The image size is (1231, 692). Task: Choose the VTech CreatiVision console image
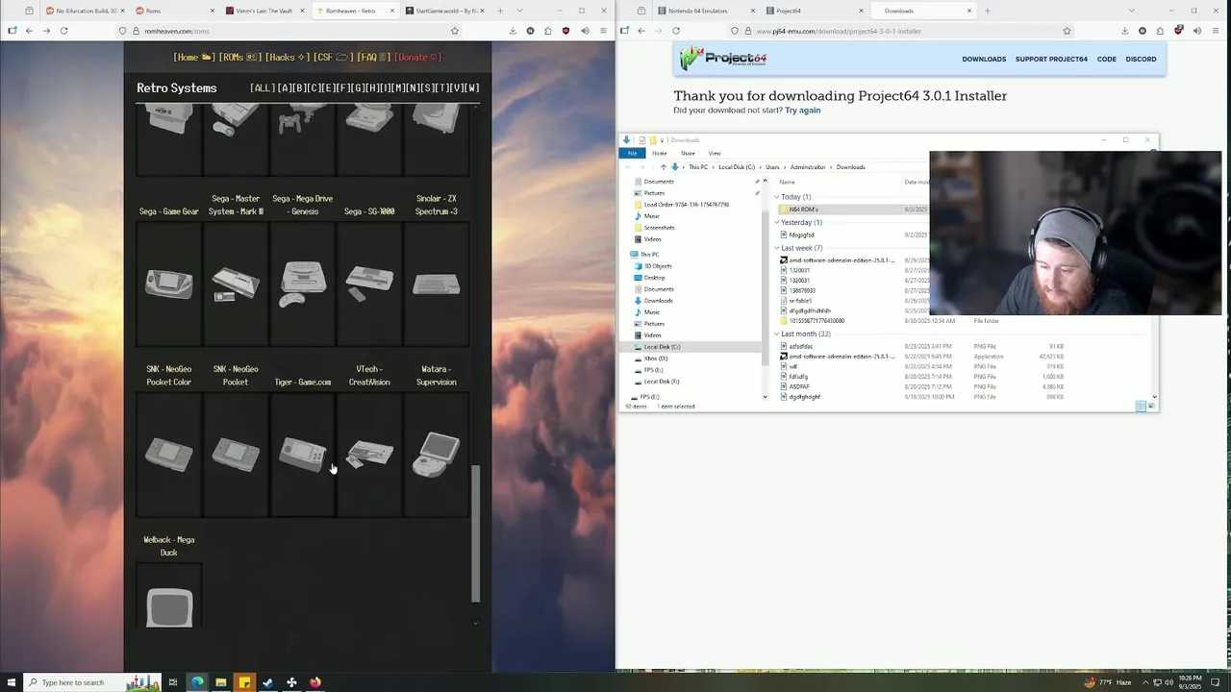click(369, 456)
